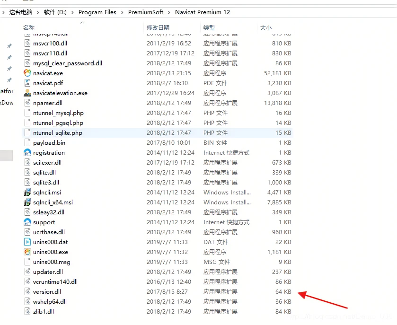397x325 pixels.
Task: Click the navicat.exe application icon
Action: click(x=27, y=73)
